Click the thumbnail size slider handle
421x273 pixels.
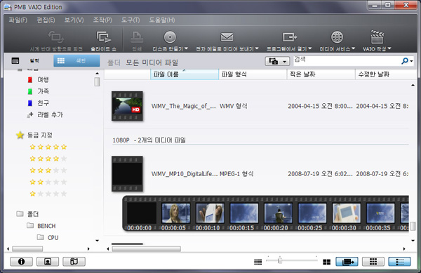click(280, 260)
